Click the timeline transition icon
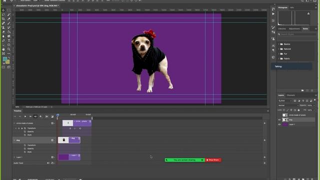 (x=52, y=116)
